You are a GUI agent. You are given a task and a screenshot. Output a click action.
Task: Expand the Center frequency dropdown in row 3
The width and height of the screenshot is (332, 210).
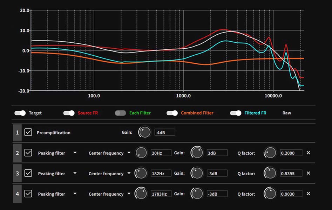(129, 173)
